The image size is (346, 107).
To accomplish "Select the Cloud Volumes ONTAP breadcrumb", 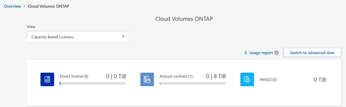I will (x=49, y=6).
